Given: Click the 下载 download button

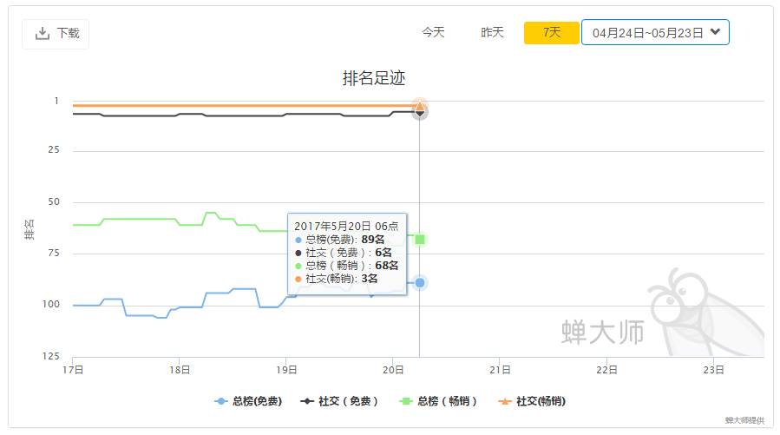Looking at the screenshot, I should pyautogui.click(x=56, y=33).
